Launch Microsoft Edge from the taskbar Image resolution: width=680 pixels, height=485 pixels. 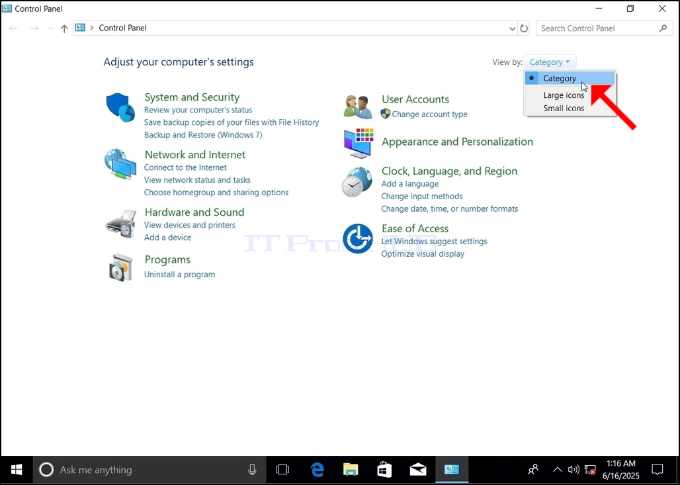[x=317, y=470]
